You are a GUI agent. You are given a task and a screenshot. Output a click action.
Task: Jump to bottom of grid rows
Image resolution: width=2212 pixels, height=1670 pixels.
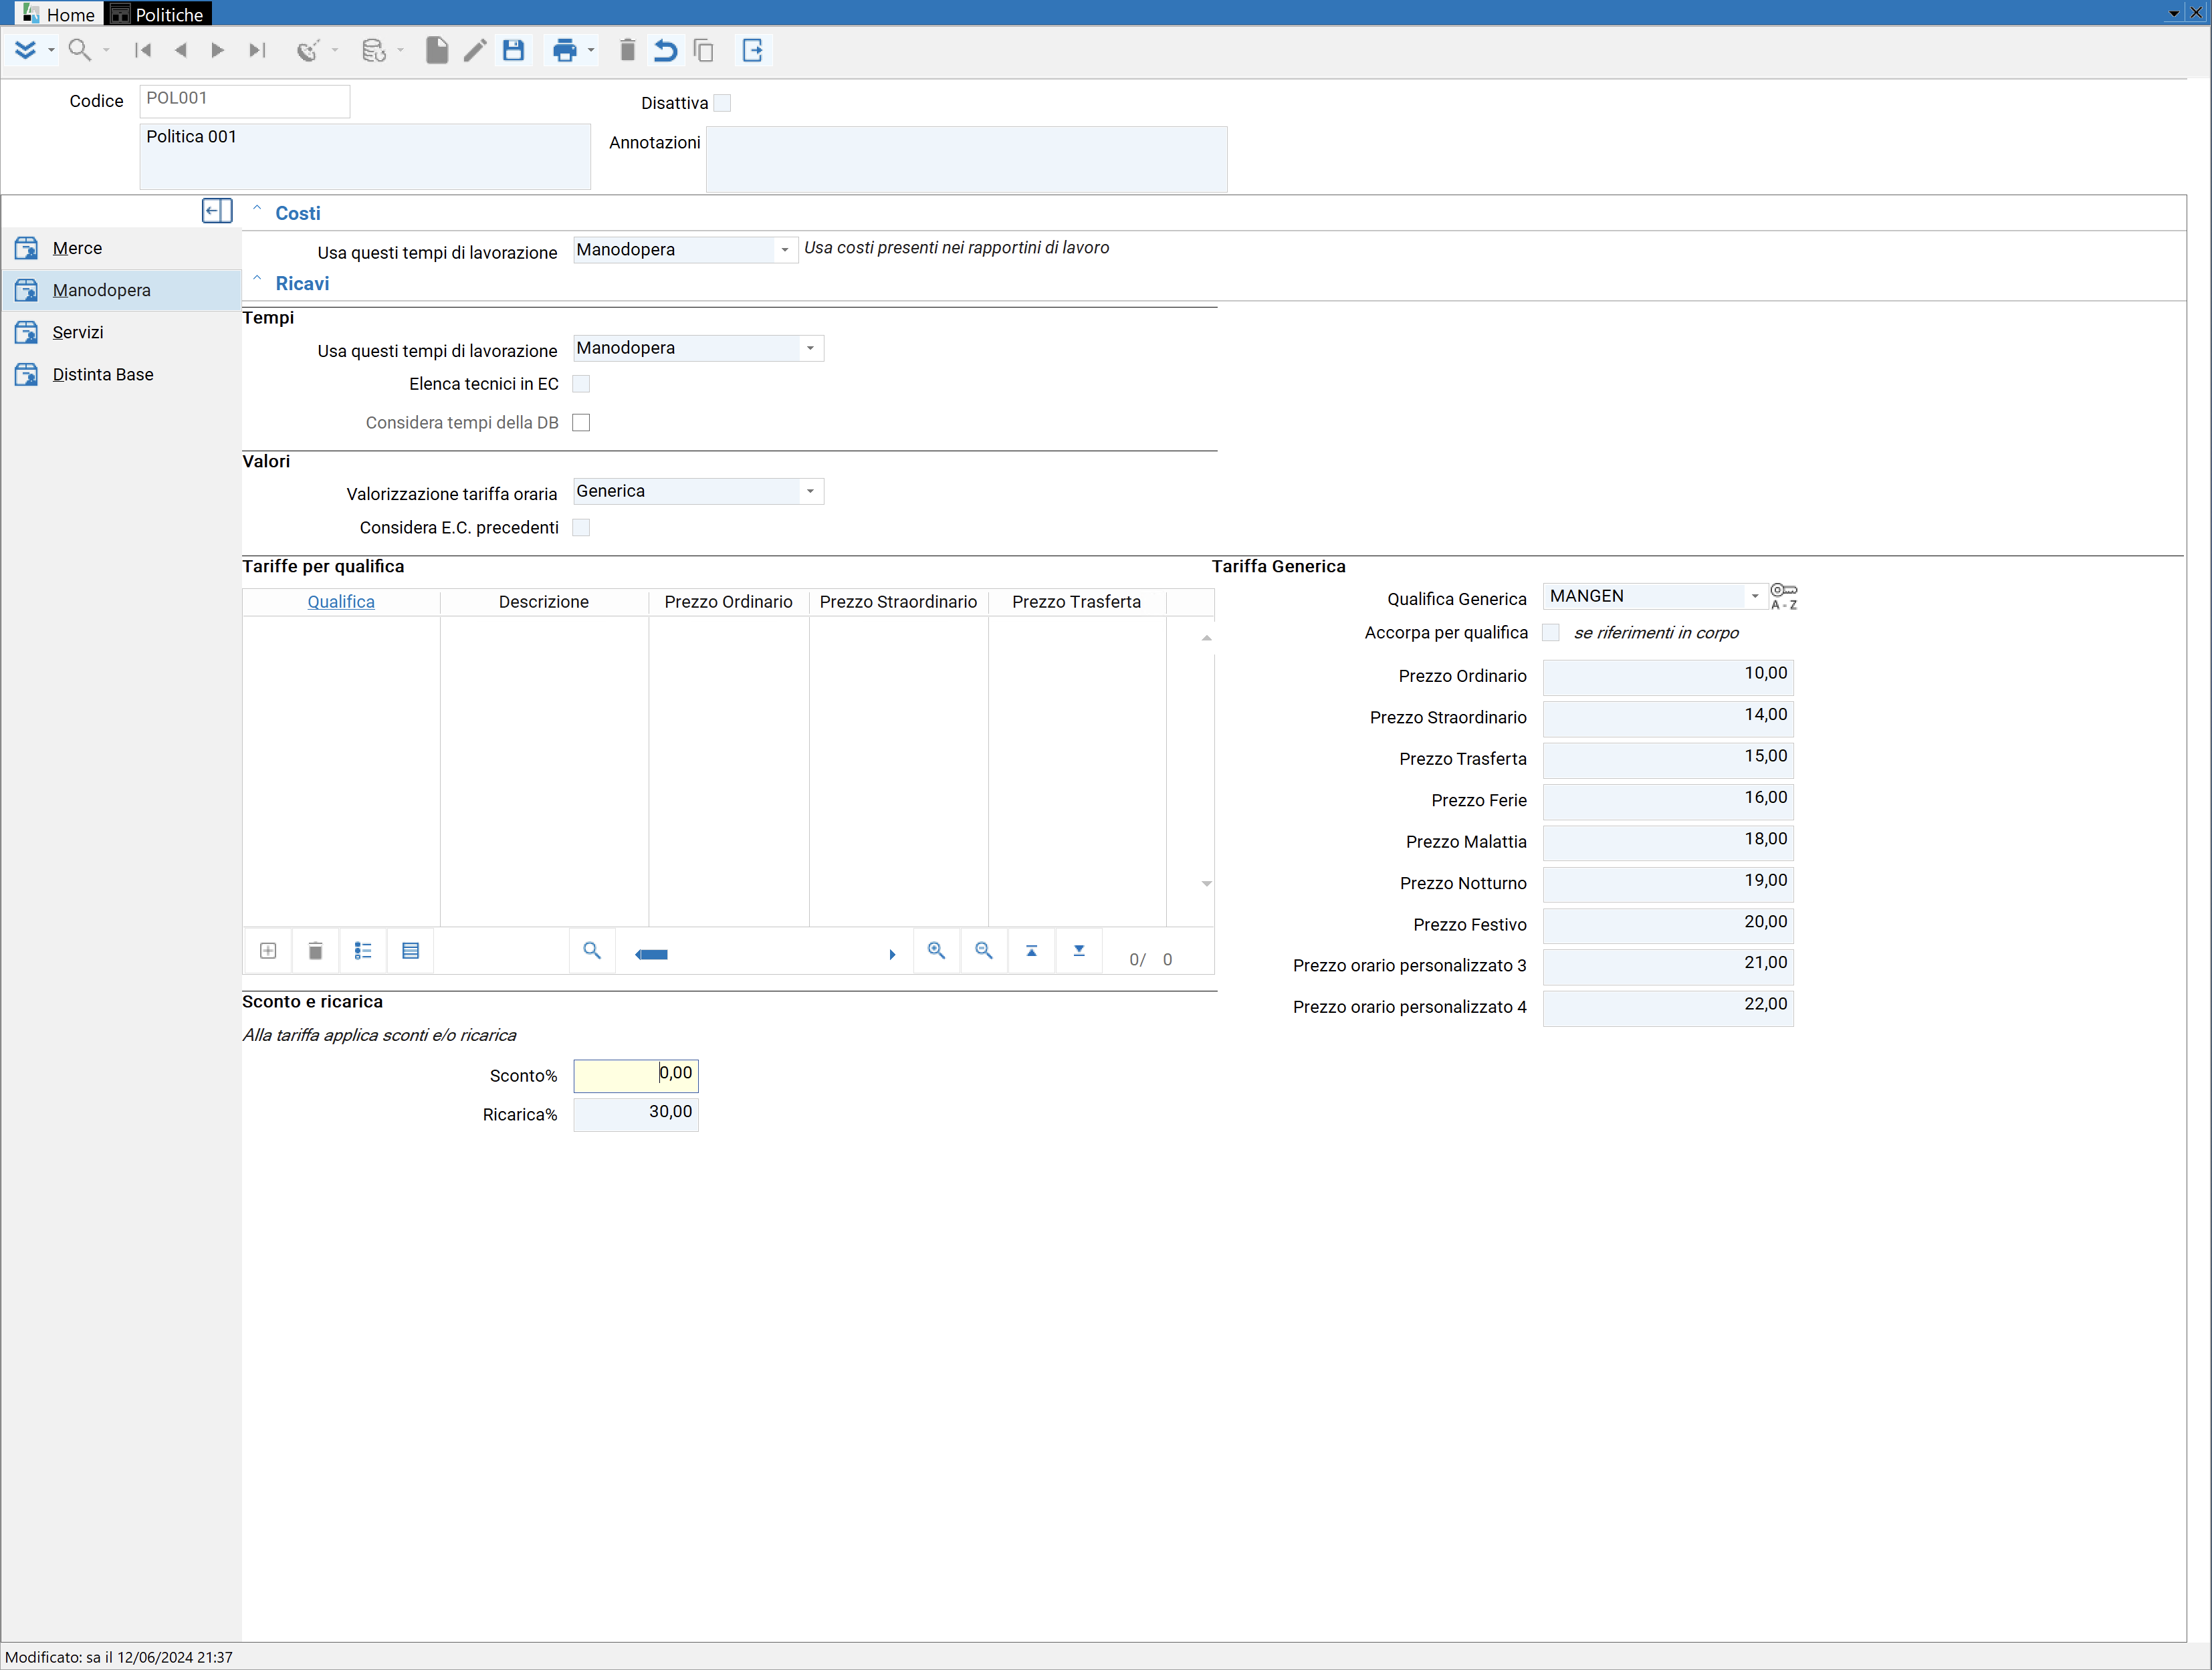1079,951
